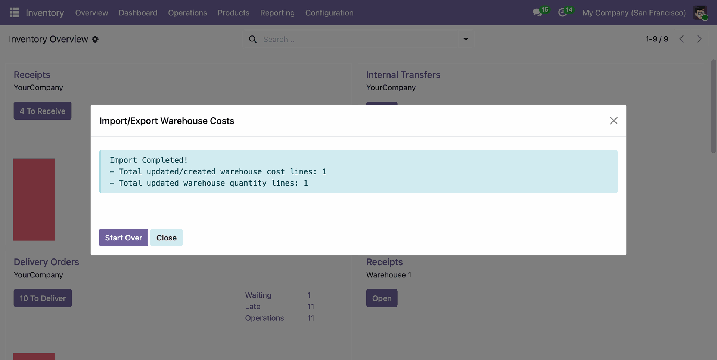
Task: Switch company My Company (San Francisco)
Action: 634,13
